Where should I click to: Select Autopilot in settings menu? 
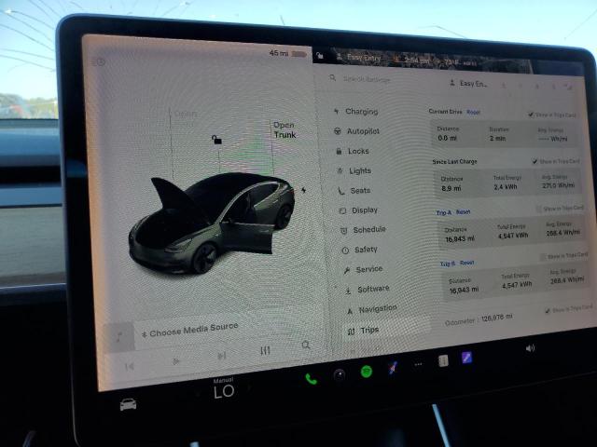[362, 131]
